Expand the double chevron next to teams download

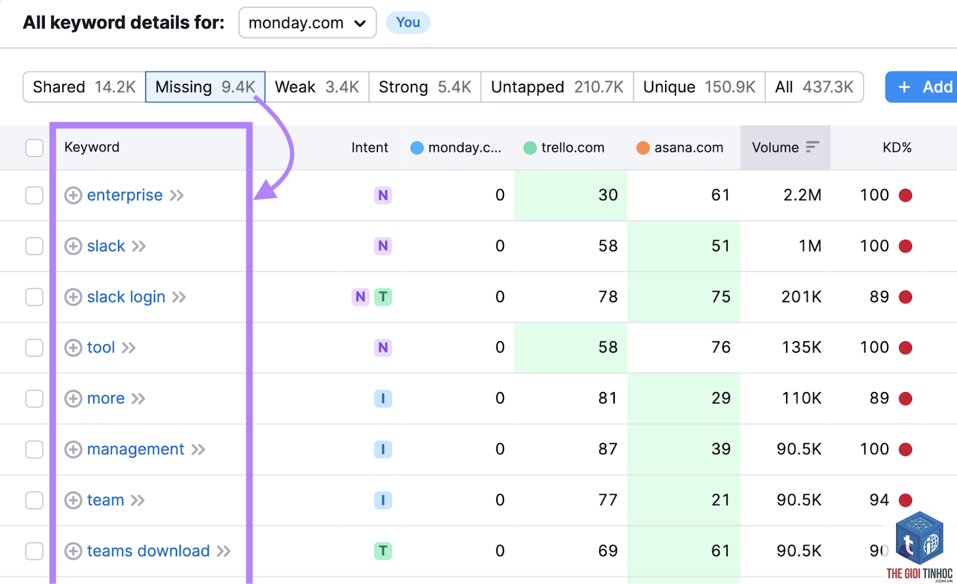(224, 551)
